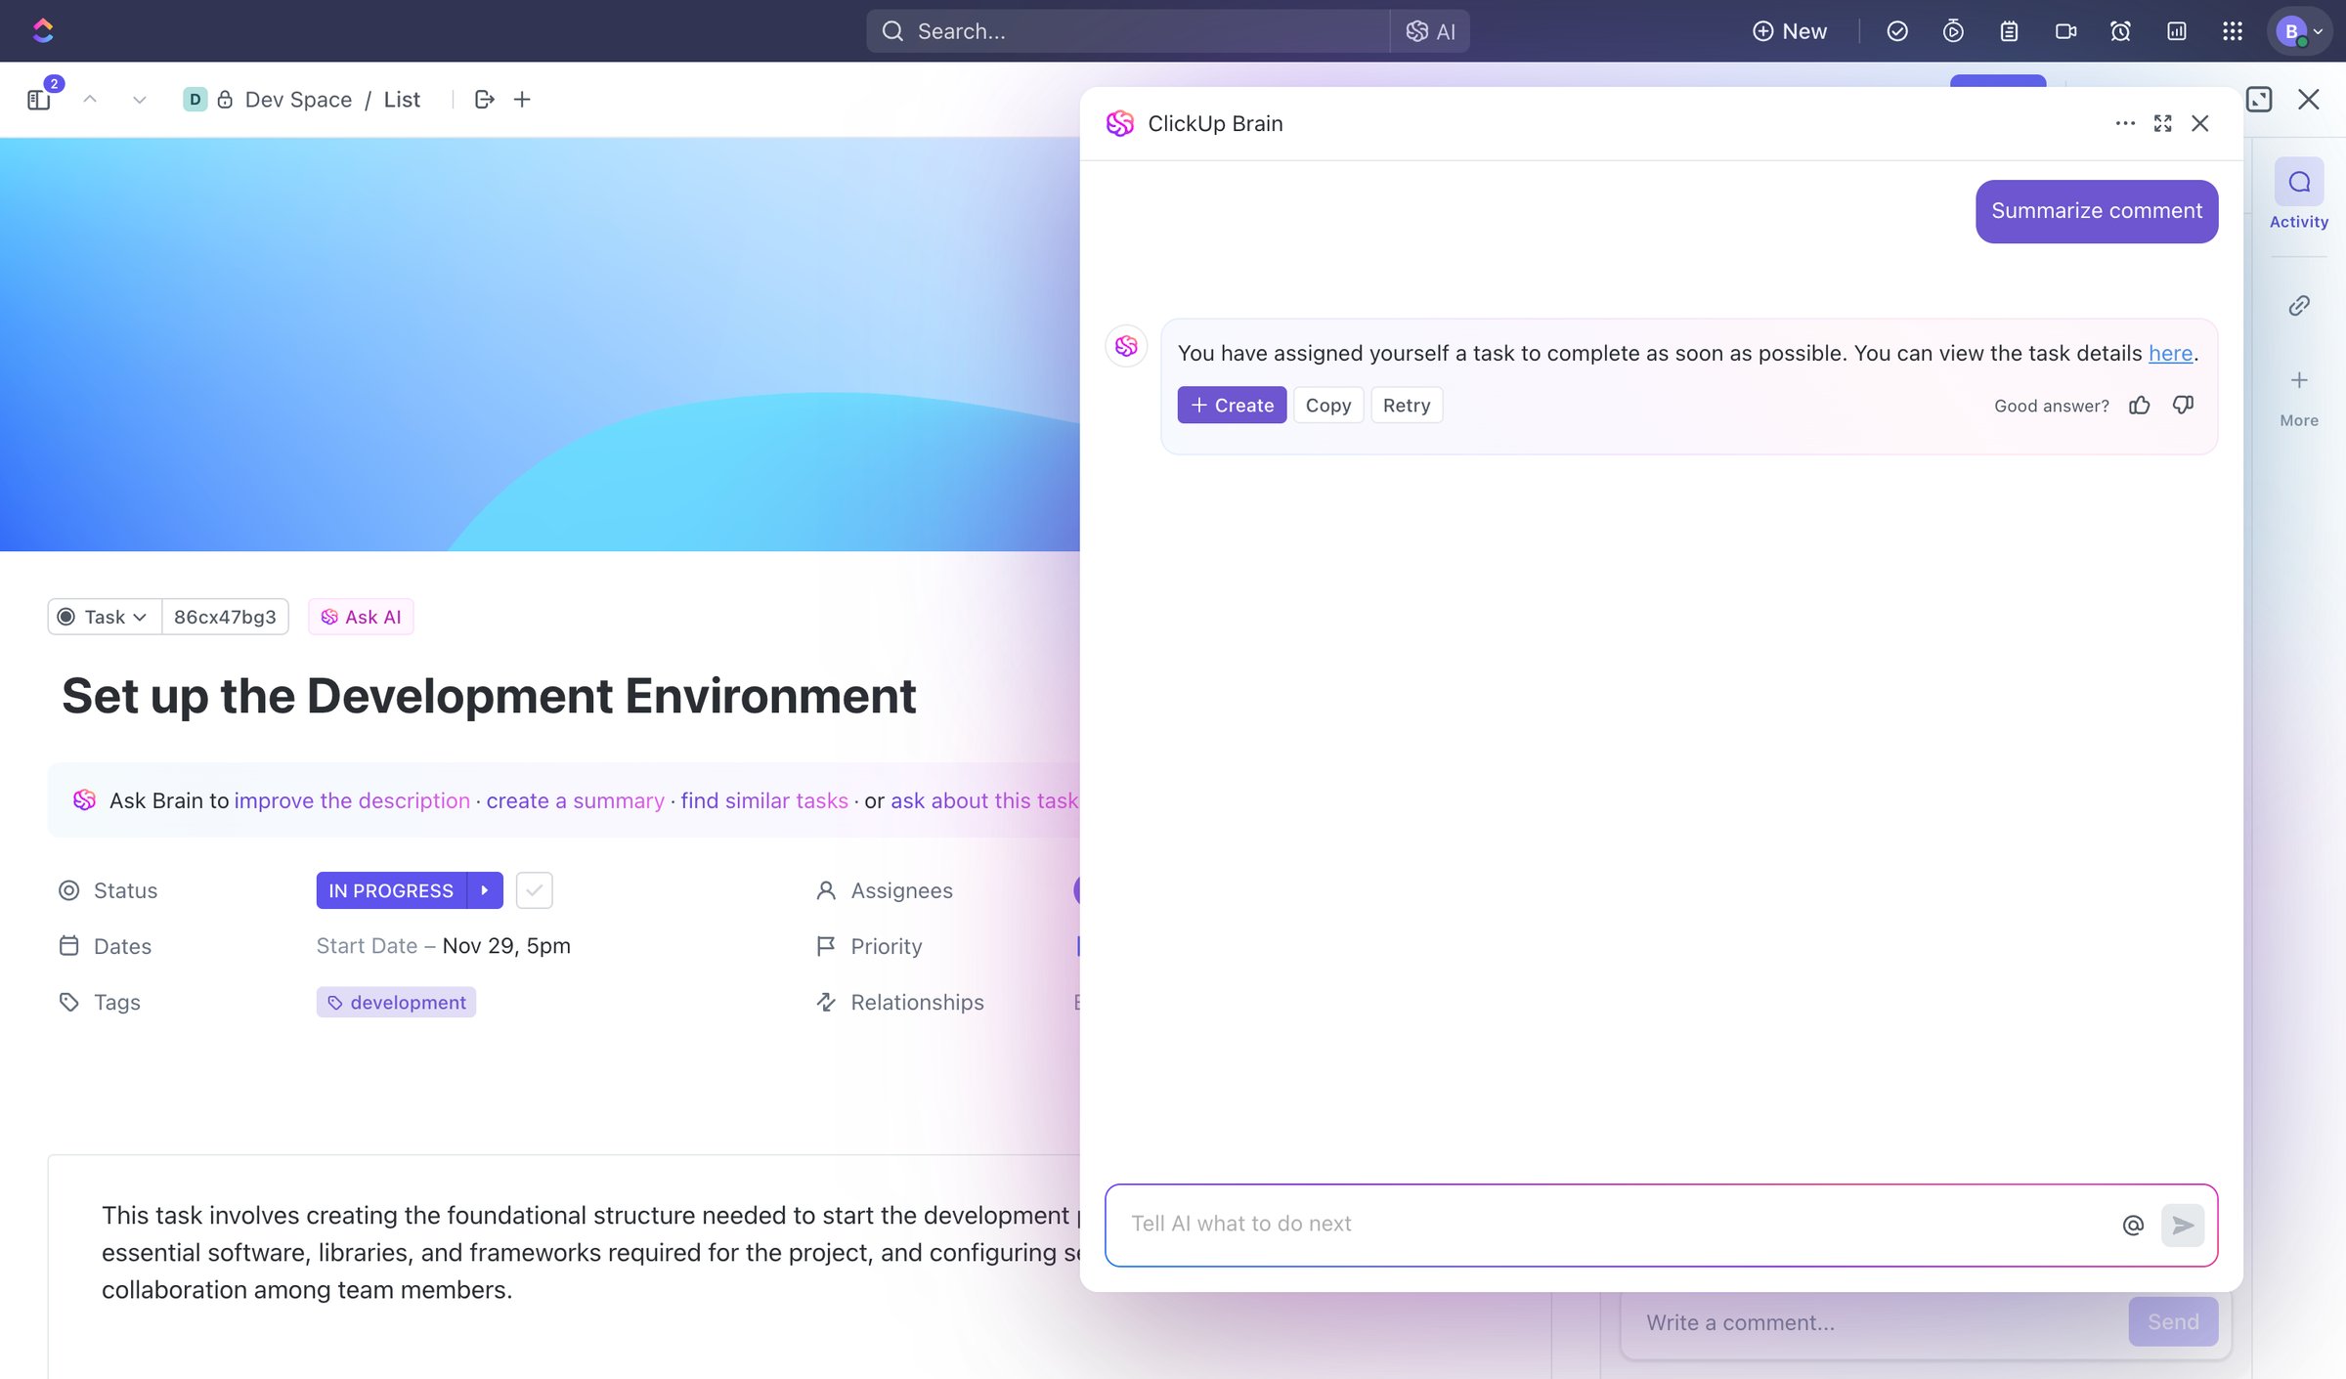The height and width of the screenshot is (1379, 2346).
Task: Click the New create button
Action: click(x=1789, y=31)
